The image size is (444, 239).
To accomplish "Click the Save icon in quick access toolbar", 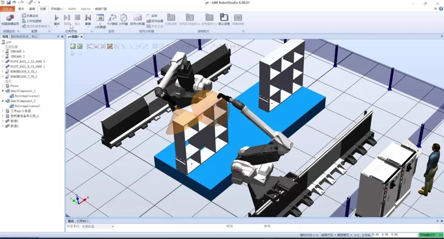I will 9,3.
